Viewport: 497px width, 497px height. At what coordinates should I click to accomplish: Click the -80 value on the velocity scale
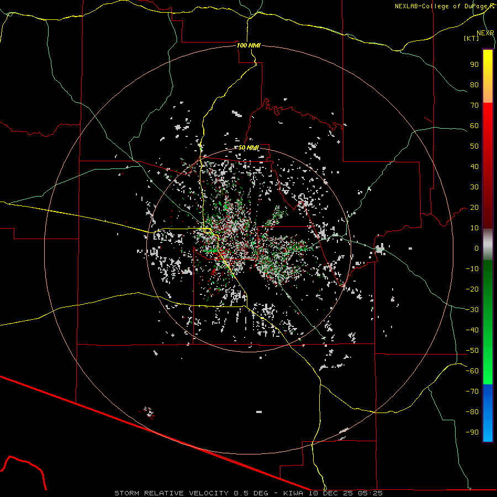pos(472,412)
